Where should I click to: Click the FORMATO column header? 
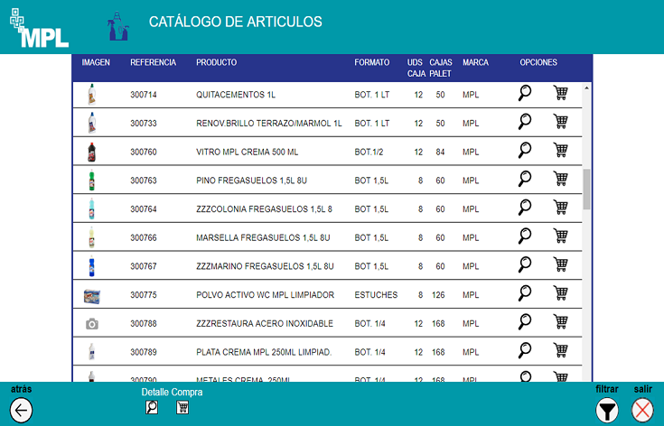pos(372,62)
